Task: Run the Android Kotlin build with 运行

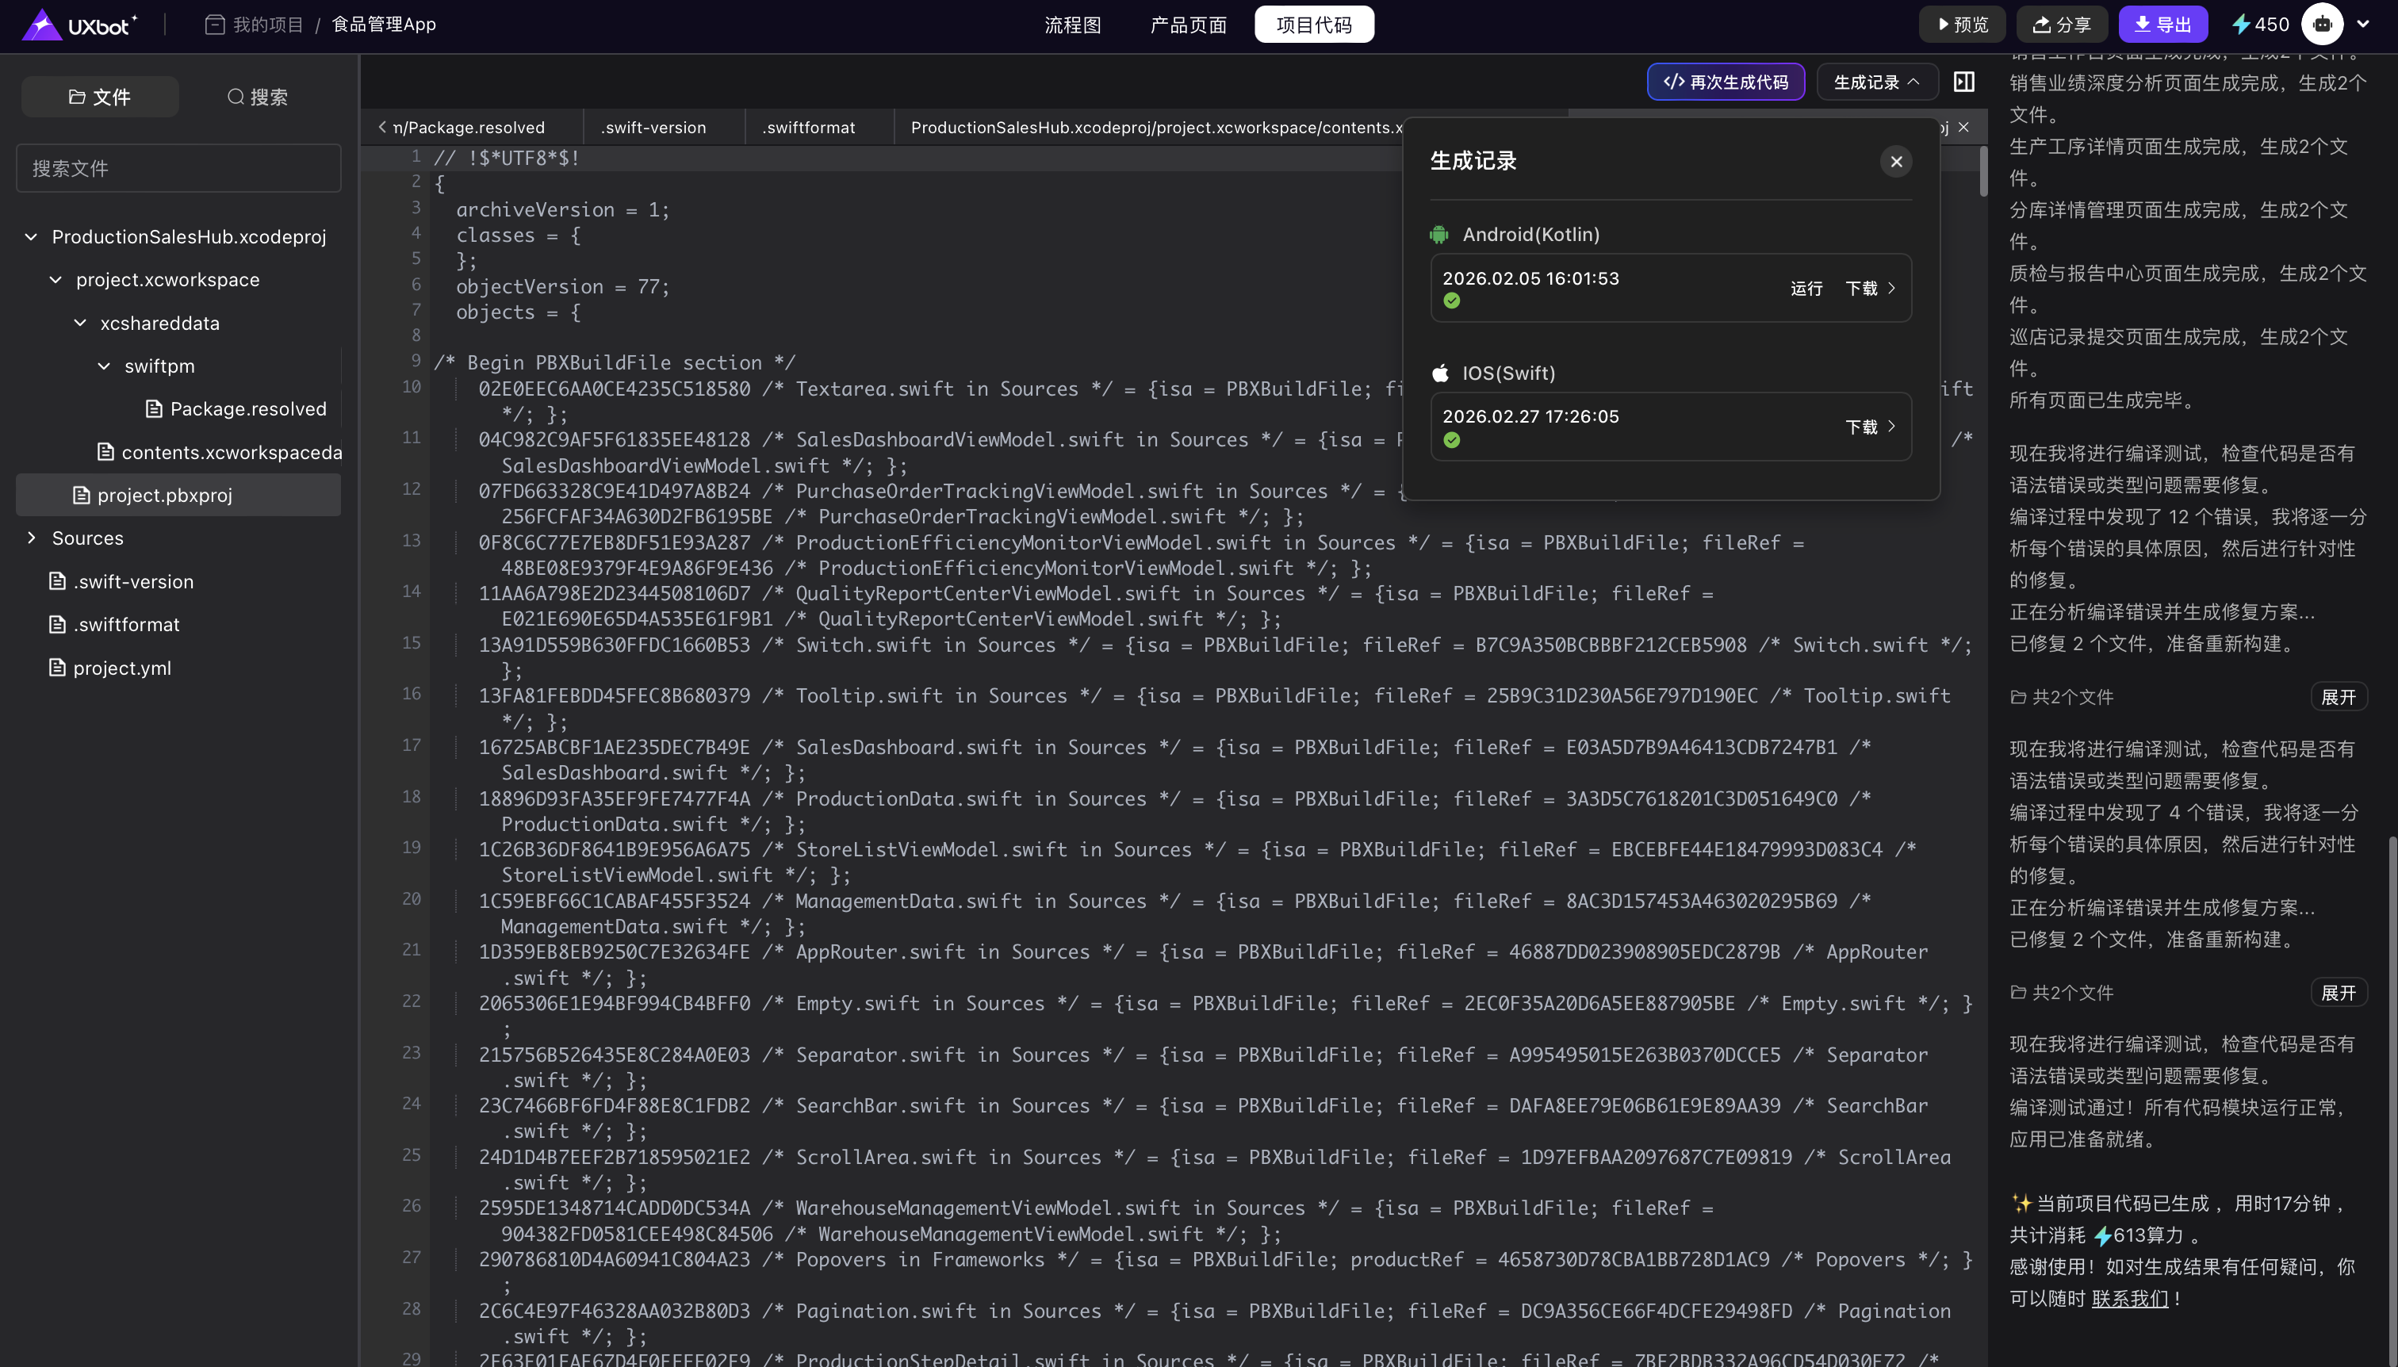Action: (x=1806, y=289)
